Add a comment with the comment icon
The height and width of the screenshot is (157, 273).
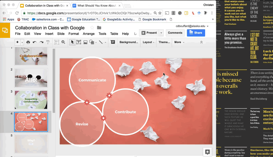(x=113, y=42)
